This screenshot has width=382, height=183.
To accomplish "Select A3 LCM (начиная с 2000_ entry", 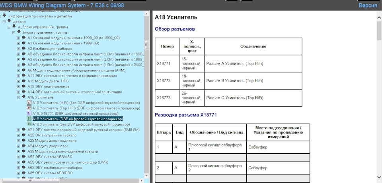I will tap(86, 65).
